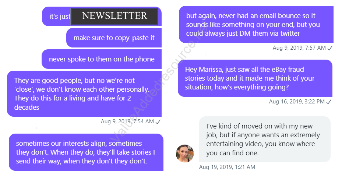
Task: Click the checkmark beside Aug 9, 7:57 AM
Action: coord(330,48)
